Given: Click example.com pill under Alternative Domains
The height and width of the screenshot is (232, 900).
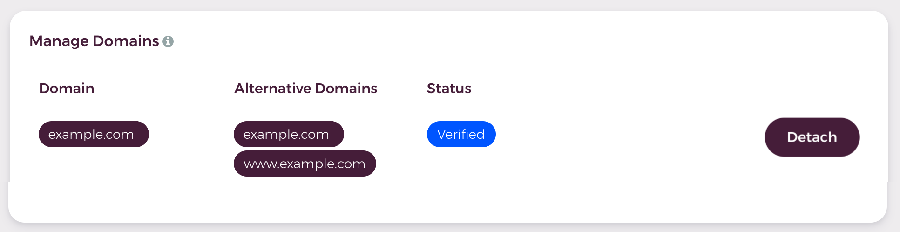Looking at the screenshot, I should 289,134.
